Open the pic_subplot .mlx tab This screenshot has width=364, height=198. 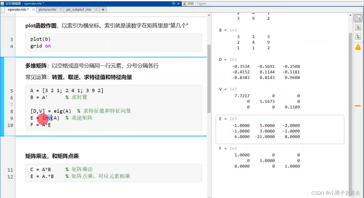coord(79,10)
